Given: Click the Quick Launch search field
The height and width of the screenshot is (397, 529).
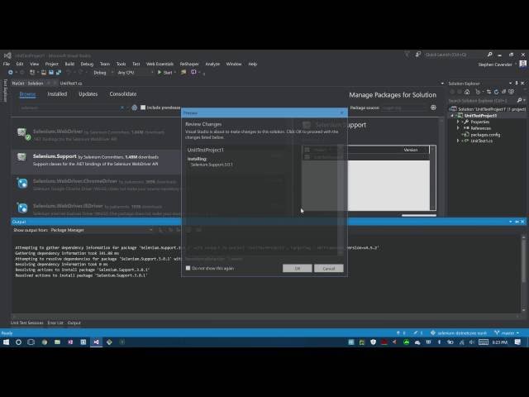Looking at the screenshot, I should pyautogui.click(x=455, y=55).
